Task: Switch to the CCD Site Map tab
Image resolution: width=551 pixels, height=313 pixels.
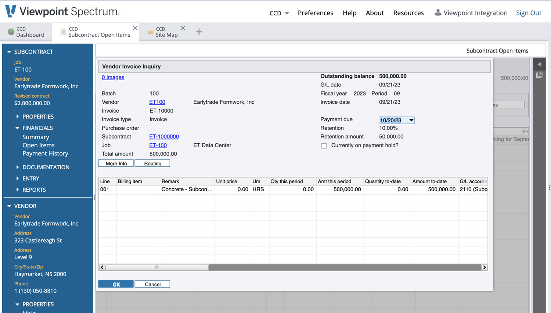Action: [163, 32]
